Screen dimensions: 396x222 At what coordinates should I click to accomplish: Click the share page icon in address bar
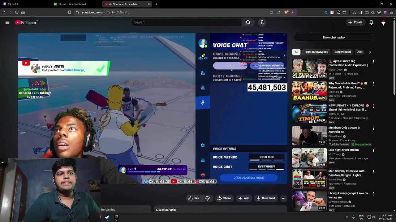coord(278,12)
